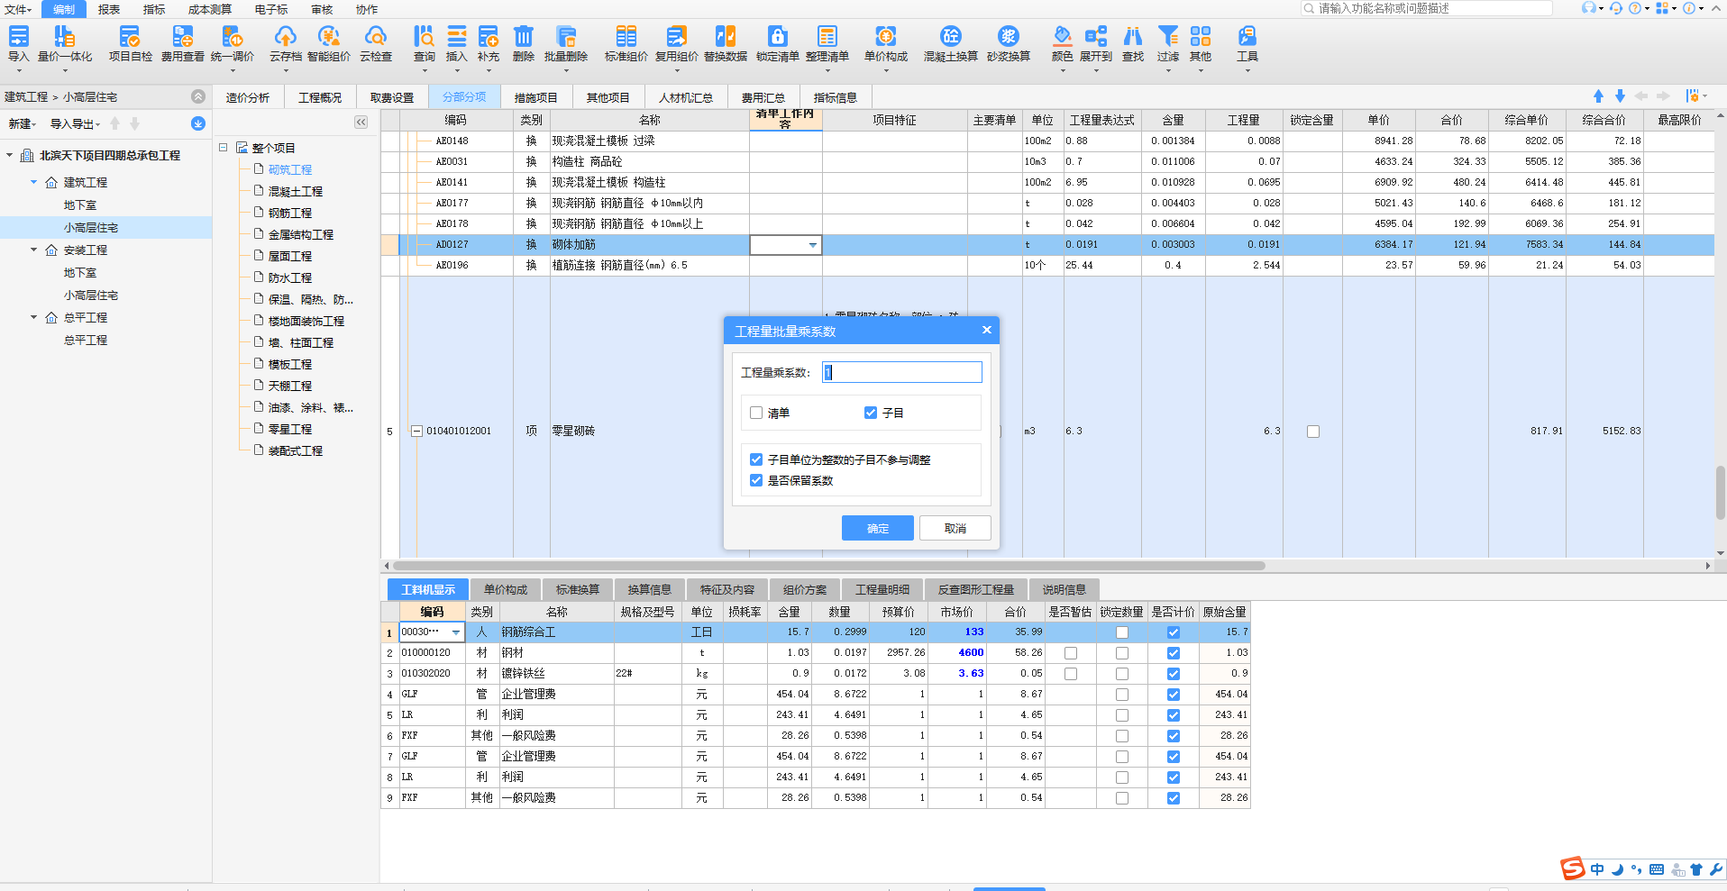The width and height of the screenshot is (1727, 891).
Task: Close the 工程量批量乘系数 dialog
Action: click(987, 330)
